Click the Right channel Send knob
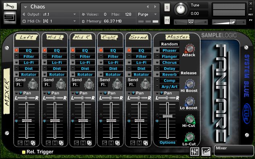 [117, 85]
